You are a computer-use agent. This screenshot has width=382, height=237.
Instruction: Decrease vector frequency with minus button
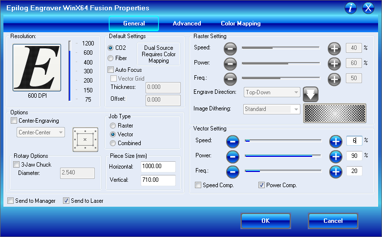233,172
